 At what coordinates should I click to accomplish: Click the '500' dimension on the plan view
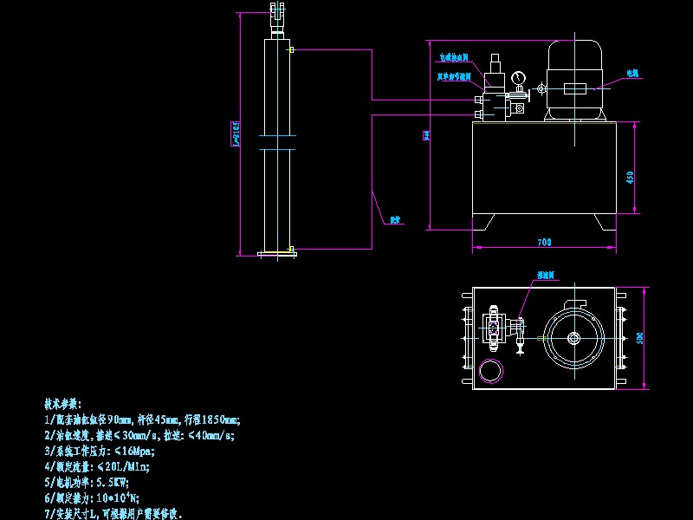[x=640, y=338]
